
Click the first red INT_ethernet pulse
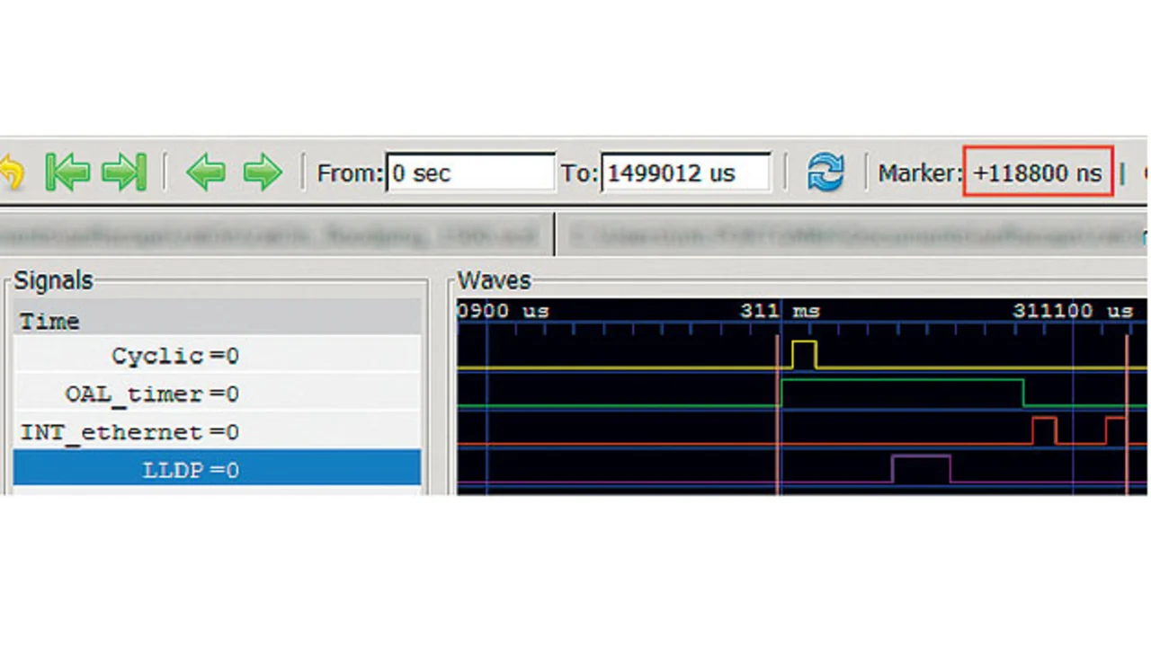[x=1044, y=430]
